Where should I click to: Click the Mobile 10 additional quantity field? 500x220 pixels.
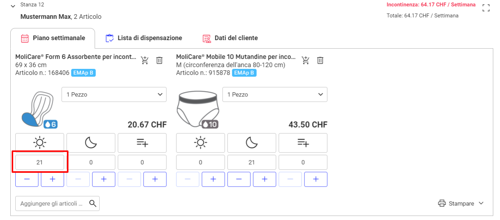coord(303,162)
